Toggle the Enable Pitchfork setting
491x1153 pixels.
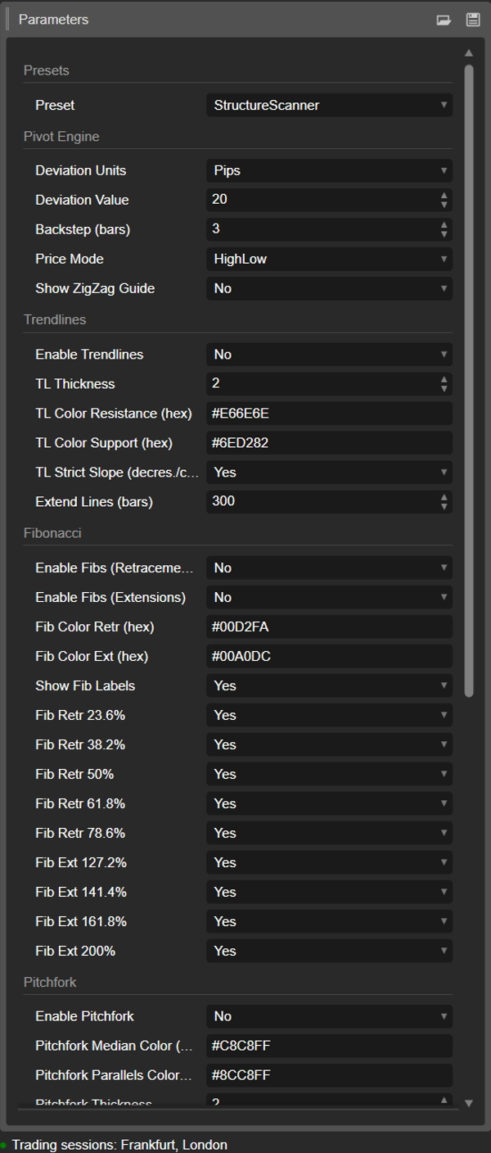pyautogui.click(x=328, y=1016)
